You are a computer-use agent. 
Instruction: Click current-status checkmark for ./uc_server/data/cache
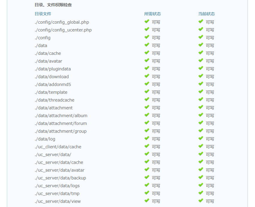point(201,162)
